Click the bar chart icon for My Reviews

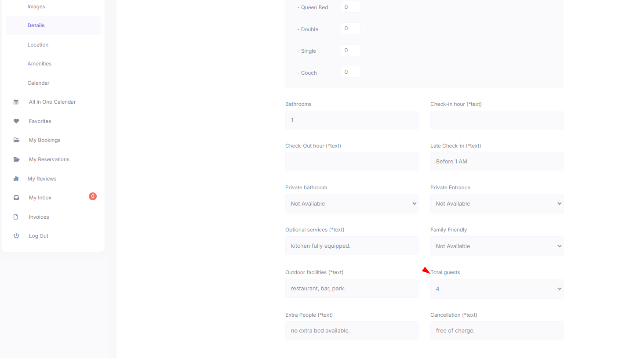point(16,179)
